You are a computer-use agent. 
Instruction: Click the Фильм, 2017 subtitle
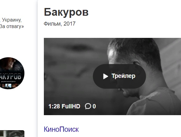(60, 24)
